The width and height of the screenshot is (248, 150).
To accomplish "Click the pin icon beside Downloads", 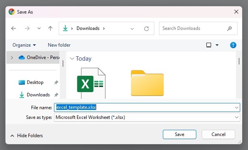I will [x=56, y=95].
